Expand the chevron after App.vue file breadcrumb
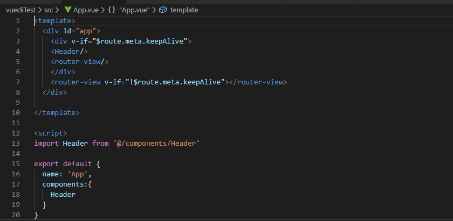Image resolution: width=453 pixels, height=221 pixels. coord(103,10)
